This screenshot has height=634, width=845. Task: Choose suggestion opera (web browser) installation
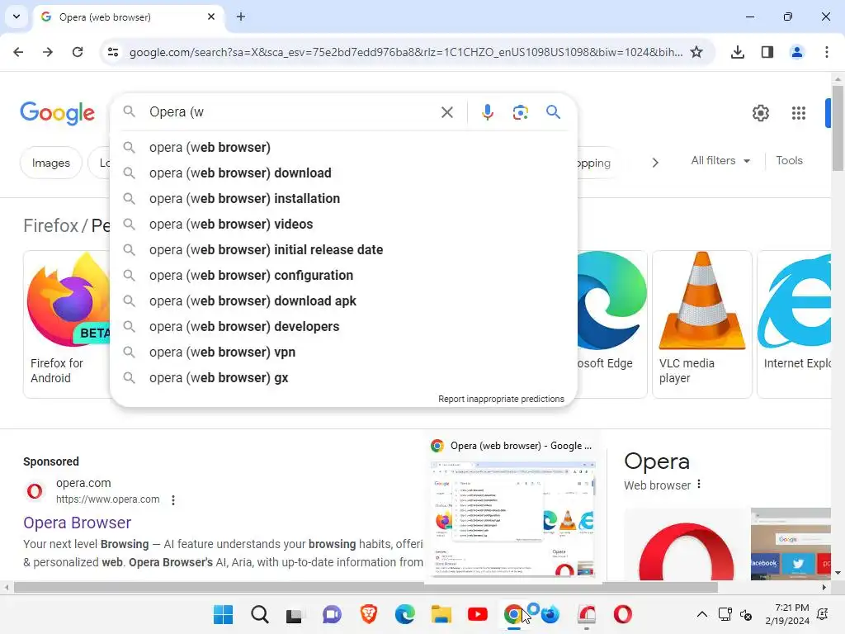pyautogui.click(x=343, y=198)
